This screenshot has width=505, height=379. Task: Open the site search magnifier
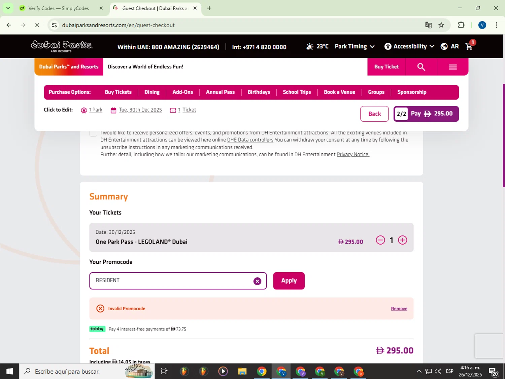[x=421, y=67]
